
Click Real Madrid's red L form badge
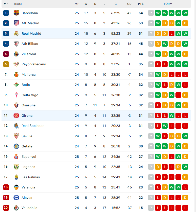coord(171,33)
